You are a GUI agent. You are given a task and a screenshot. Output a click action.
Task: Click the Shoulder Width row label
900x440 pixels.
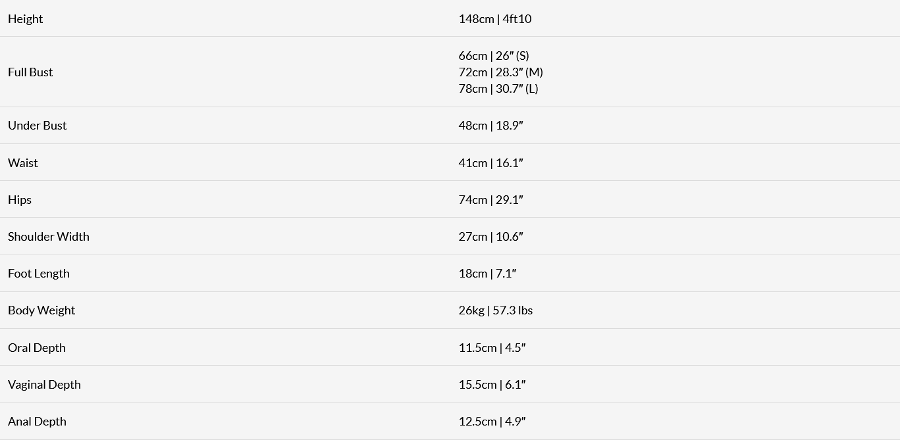49,237
